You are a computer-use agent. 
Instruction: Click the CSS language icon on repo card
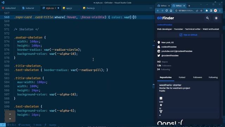tap(161, 98)
